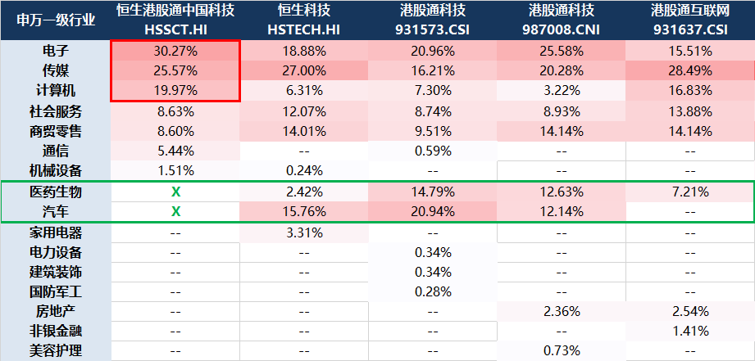Select the 30.27% cell
This screenshot has height=361, width=755.
(175, 50)
